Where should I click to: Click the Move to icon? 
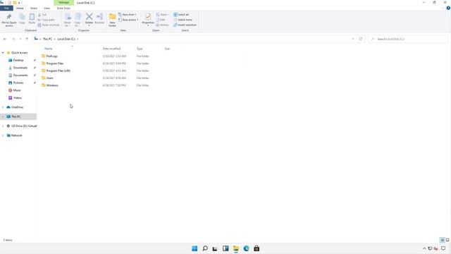pos(68,17)
